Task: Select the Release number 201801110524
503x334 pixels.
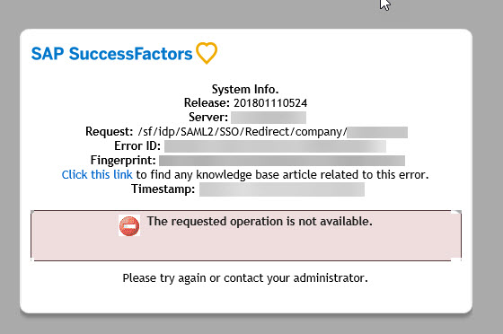Action: tap(270, 103)
